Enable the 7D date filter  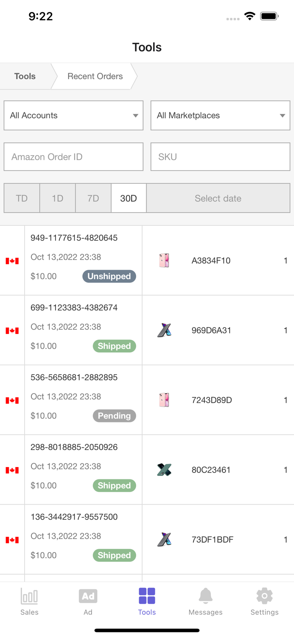coord(93,198)
